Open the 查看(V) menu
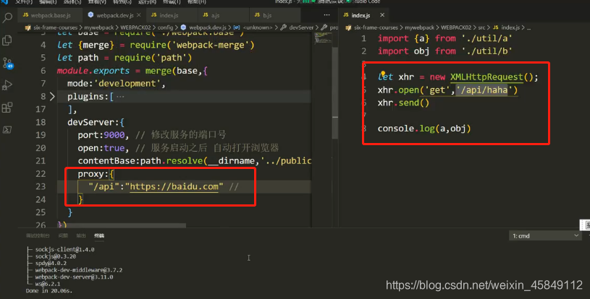This screenshot has width=590, height=299. pos(97,1)
